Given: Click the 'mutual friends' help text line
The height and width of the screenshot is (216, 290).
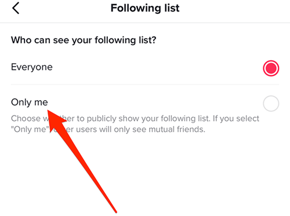Looking at the screenshot, I should coord(108,129).
